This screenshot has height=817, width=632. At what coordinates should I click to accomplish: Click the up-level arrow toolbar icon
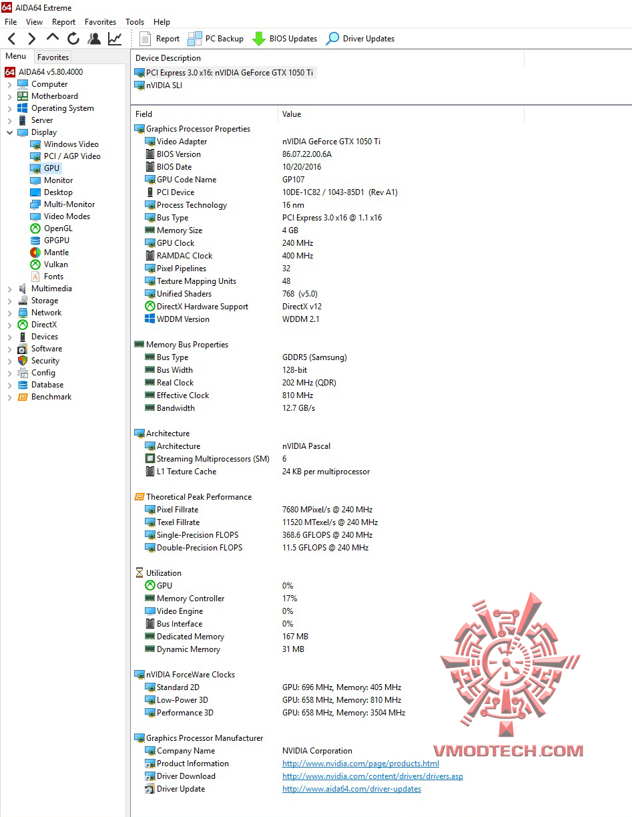coord(53,37)
